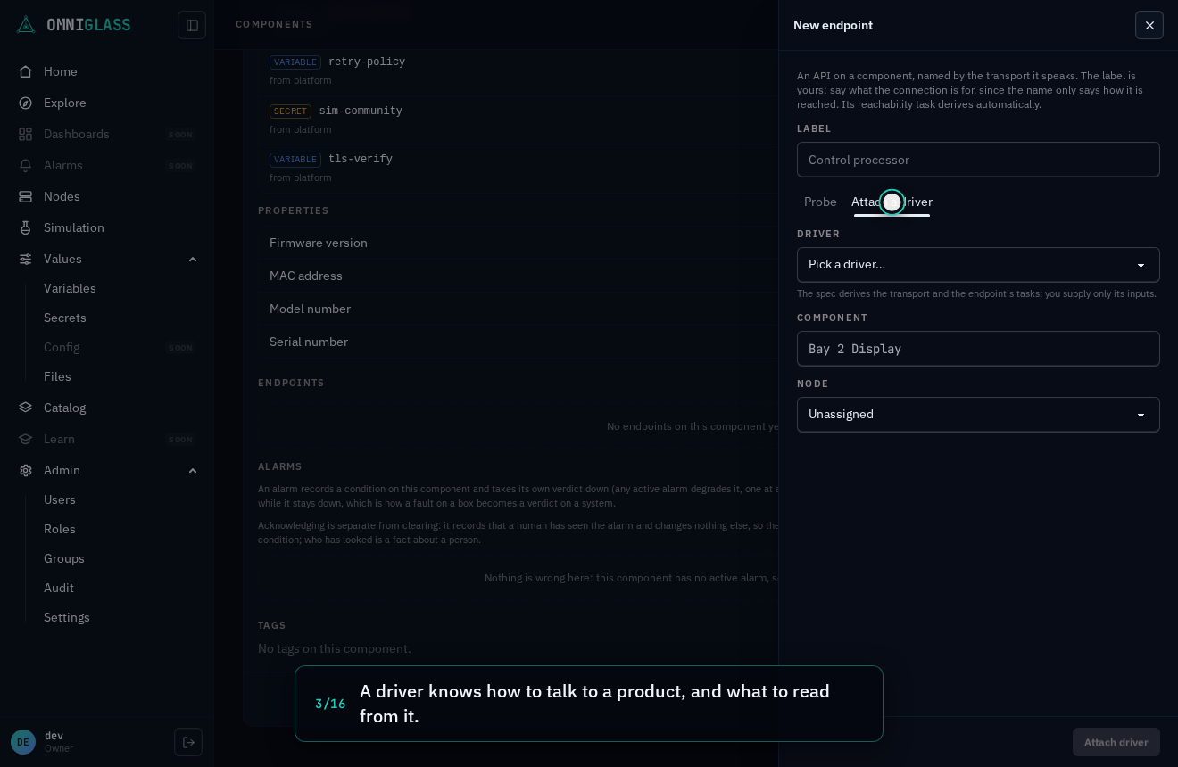Click the MAC address property
Image resolution: width=1178 pixels, height=767 pixels.
(518, 276)
